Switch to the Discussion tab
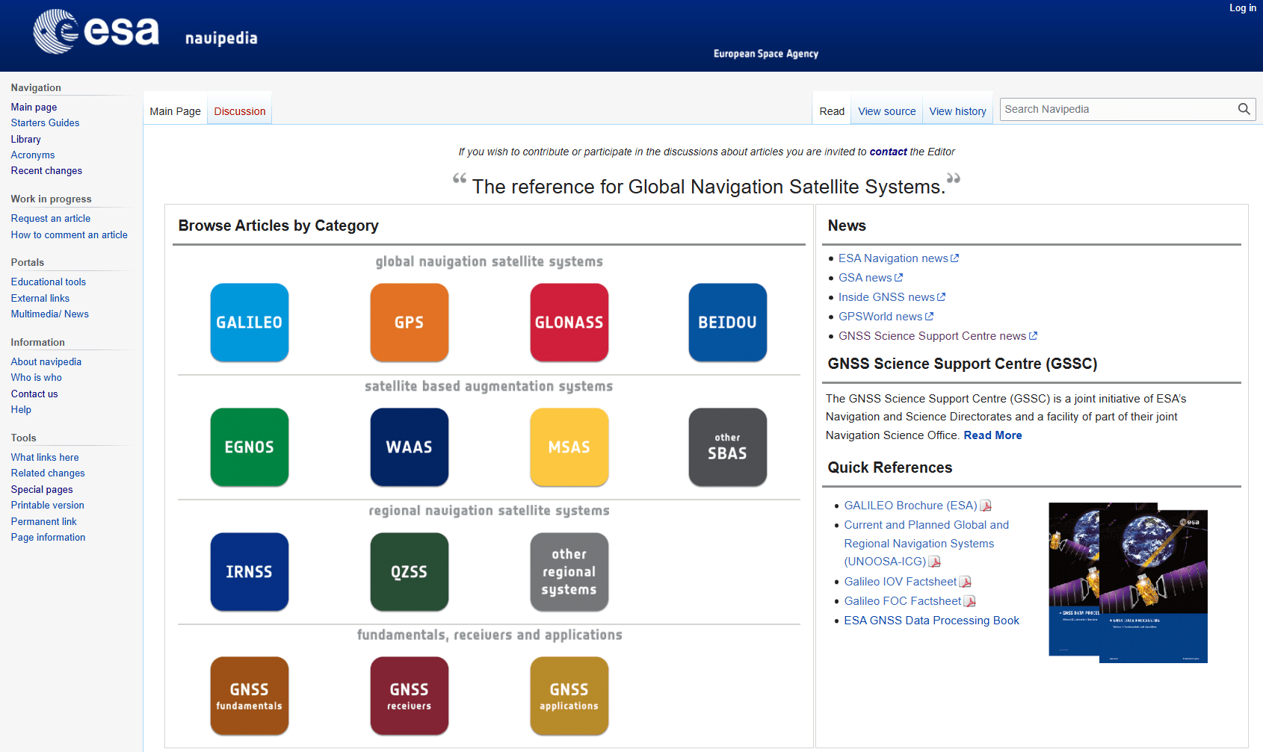1263x752 pixels. pyautogui.click(x=239, y=111)
